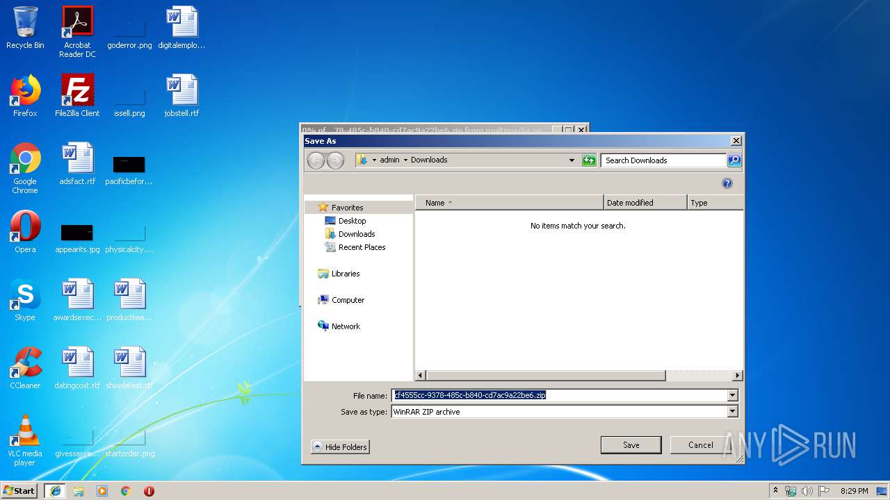Click the horizontal scrollbar right arrow
The width and height of the screenshot is (890, 500).
click(738, 376)
